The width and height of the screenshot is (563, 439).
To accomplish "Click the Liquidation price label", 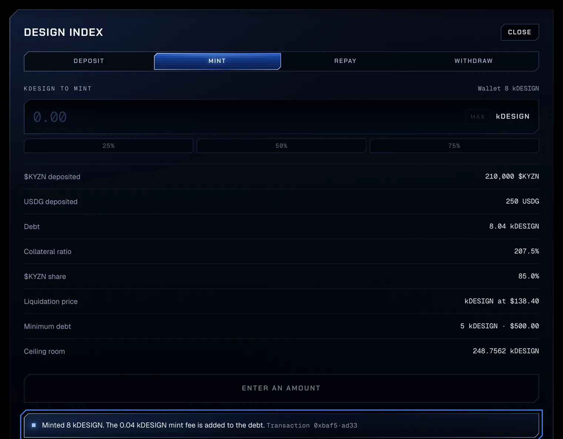I will 51,302.
